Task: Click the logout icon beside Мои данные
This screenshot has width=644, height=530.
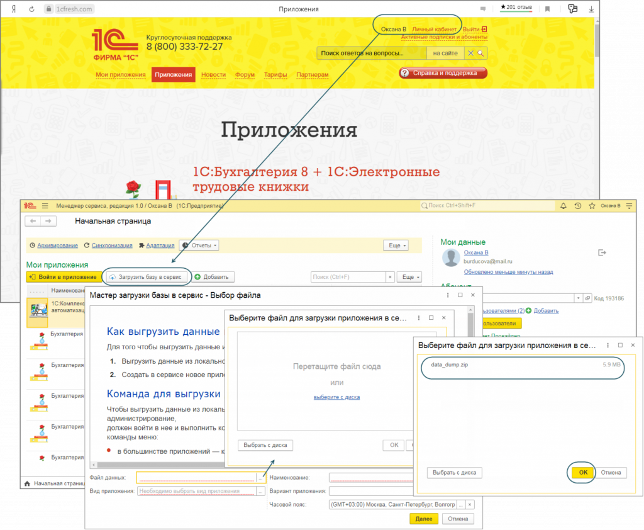Action: (602, 252)
